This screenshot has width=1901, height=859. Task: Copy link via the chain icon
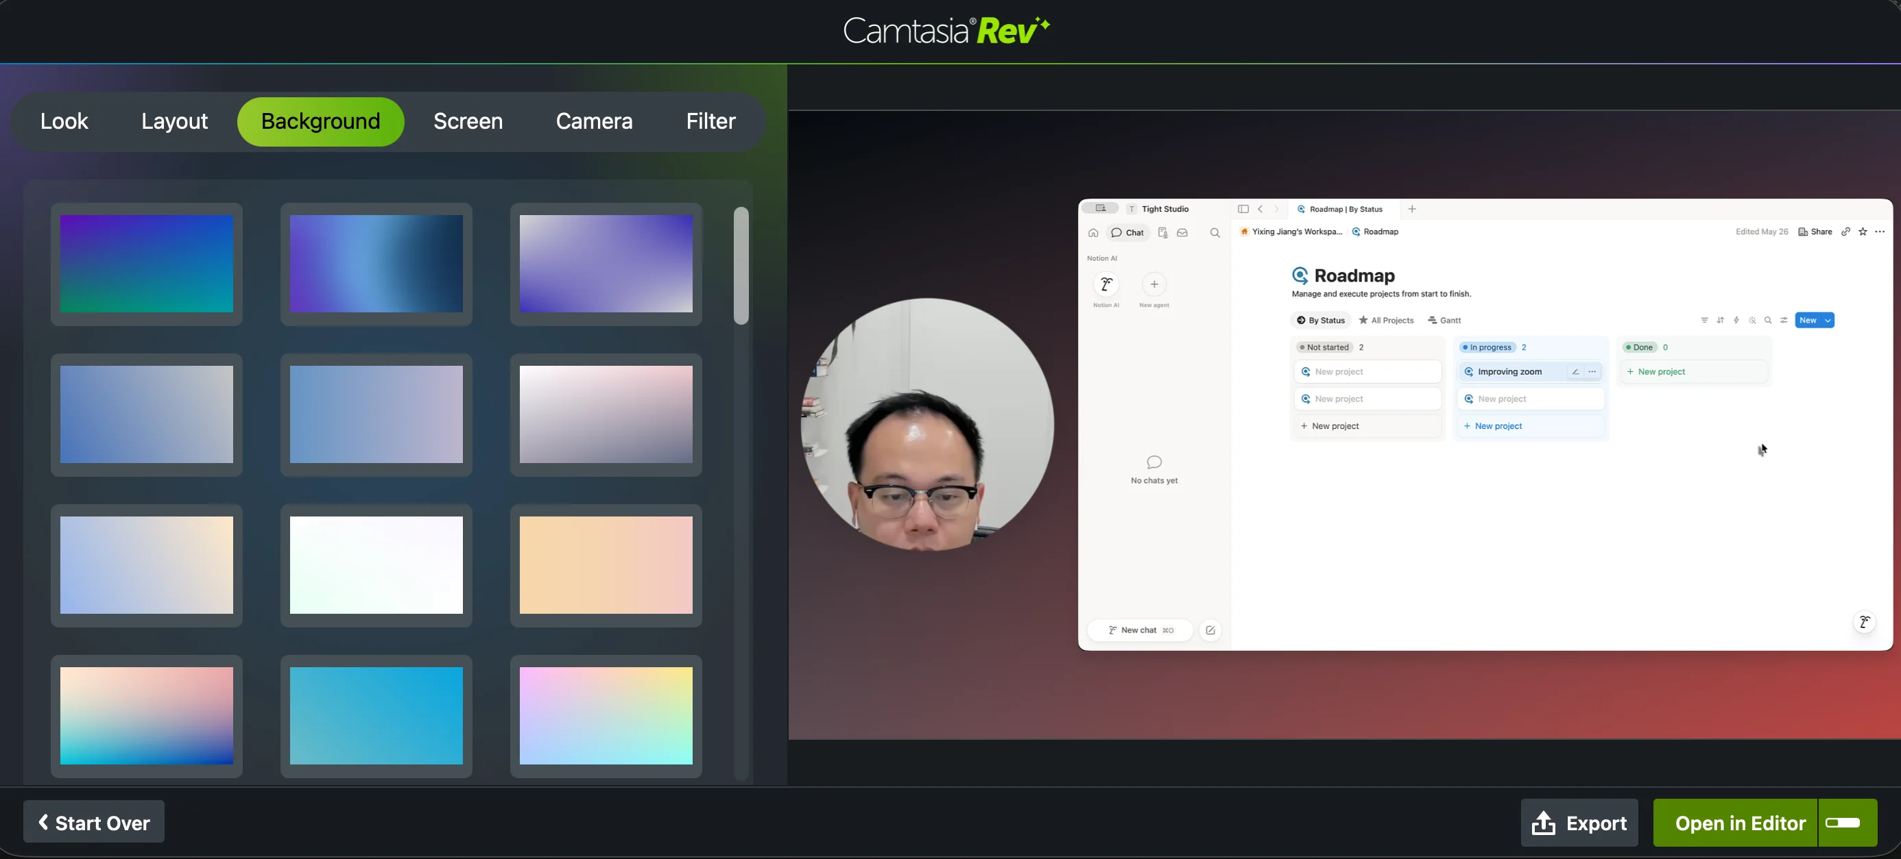pyautogui.click(x=1845, y=232)
